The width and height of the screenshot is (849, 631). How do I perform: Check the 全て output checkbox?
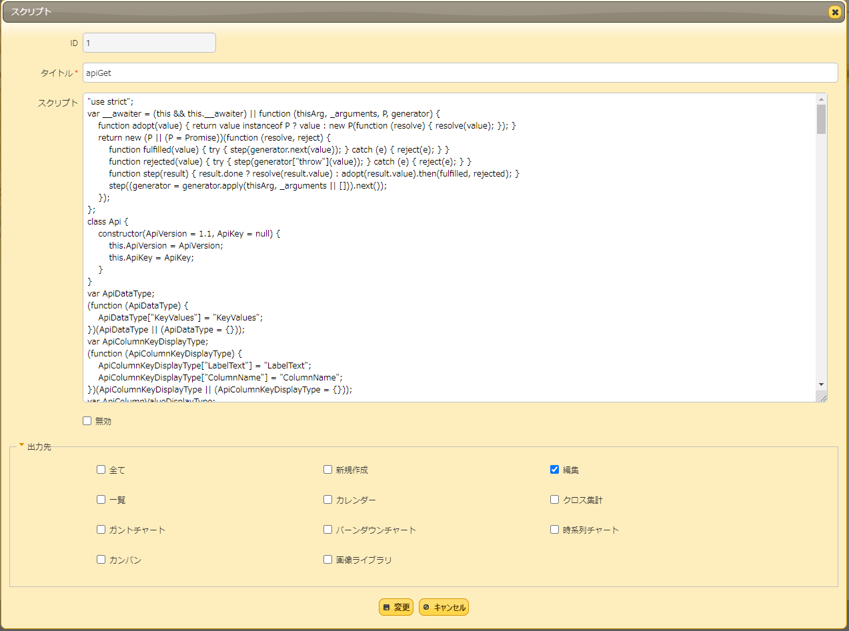coord(101,469)
